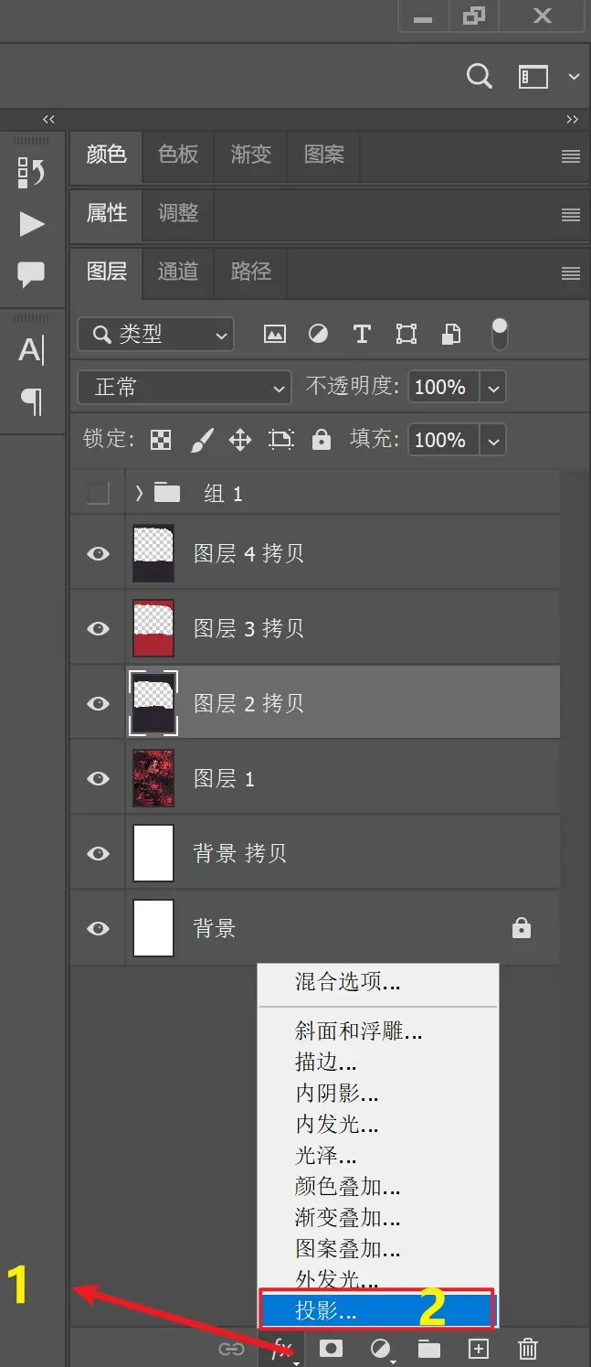Hide the 图层 2 拷贝 layer

pyautogui.click(x=98, y=703)
